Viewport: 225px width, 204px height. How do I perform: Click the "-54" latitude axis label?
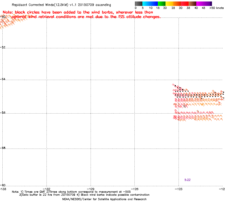[x=3, y=79]
